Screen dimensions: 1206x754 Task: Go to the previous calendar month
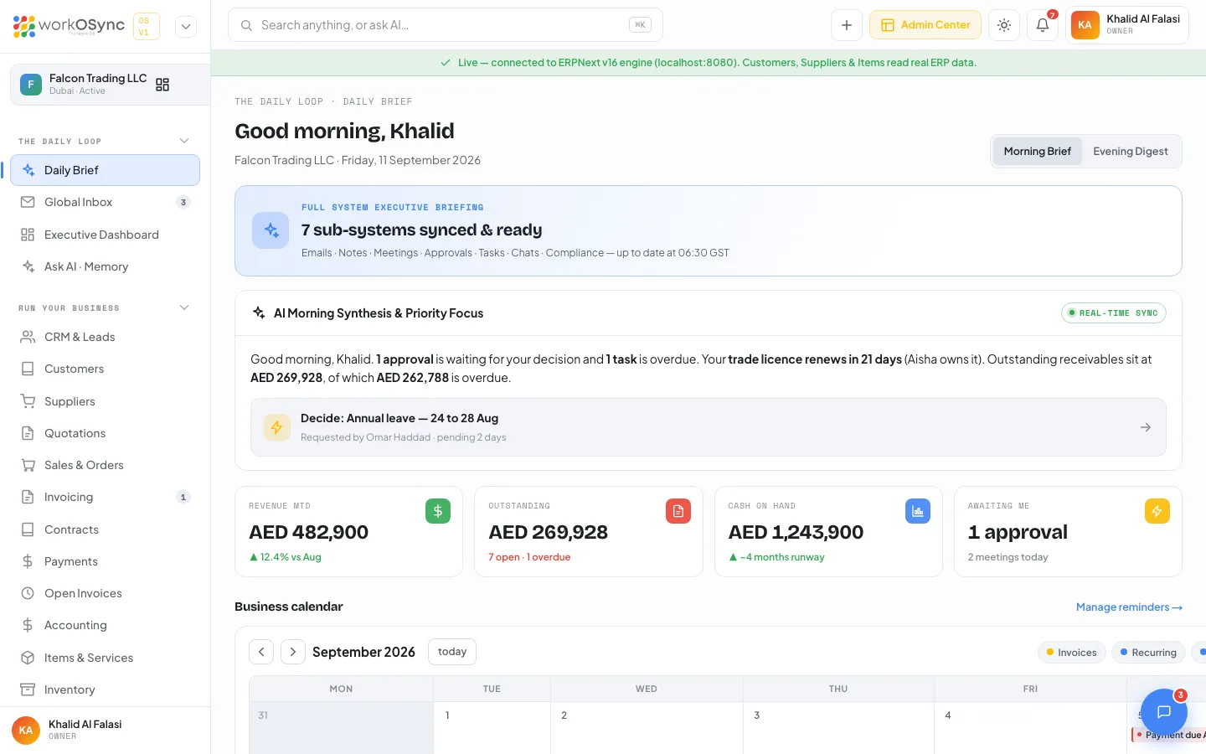(x=261, y=652)
